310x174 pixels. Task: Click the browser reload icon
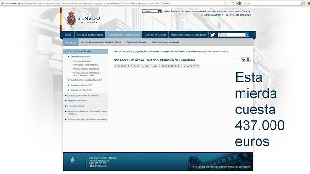click(x=232, y=3)
